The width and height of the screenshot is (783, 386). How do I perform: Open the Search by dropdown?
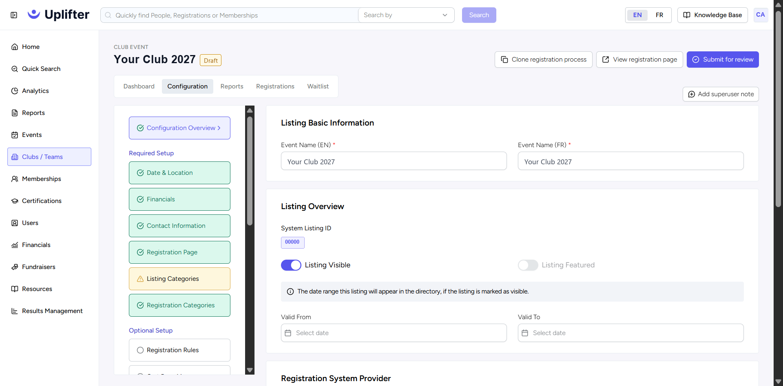[x=406, y=15]
